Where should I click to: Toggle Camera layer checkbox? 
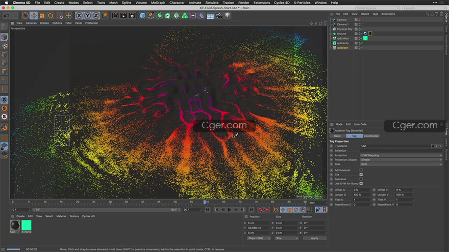pos(356,20)
